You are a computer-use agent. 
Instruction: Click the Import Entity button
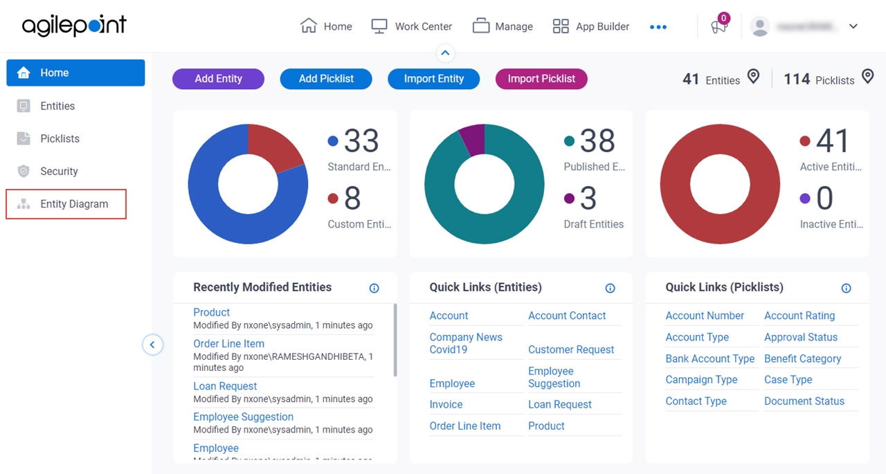434,79
